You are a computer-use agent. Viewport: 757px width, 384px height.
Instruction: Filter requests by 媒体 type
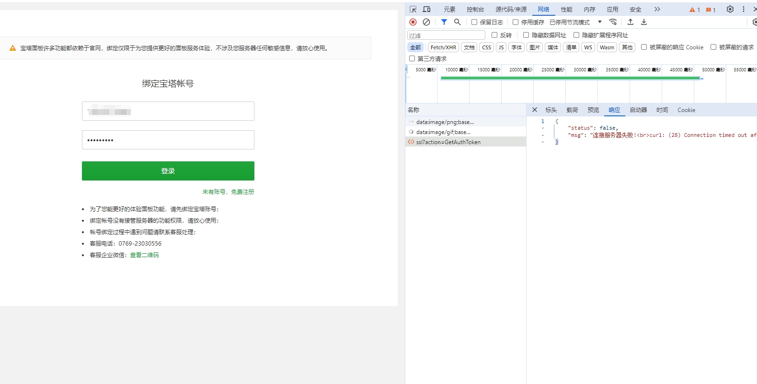click(553, 47)
